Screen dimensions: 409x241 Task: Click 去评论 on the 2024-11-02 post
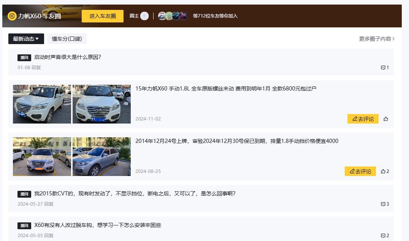(x=363, y=119)
